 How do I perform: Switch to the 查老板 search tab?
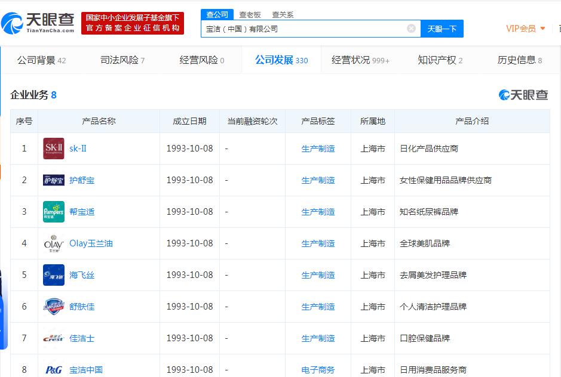[x=250, y=15]
